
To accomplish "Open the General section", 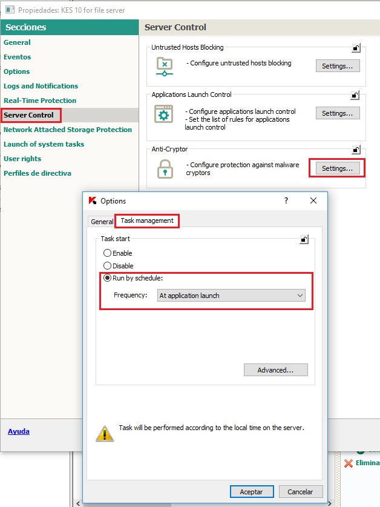I will point(17,42).
